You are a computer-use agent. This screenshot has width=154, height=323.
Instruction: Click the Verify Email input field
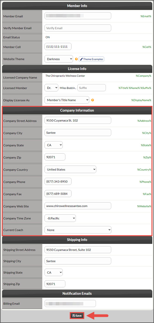click(x=78, y=28)
